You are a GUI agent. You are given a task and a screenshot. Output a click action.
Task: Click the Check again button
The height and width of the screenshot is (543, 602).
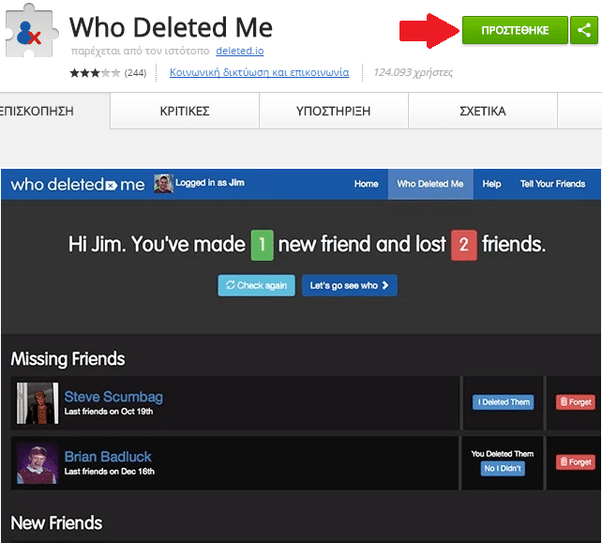pos(257,285)
